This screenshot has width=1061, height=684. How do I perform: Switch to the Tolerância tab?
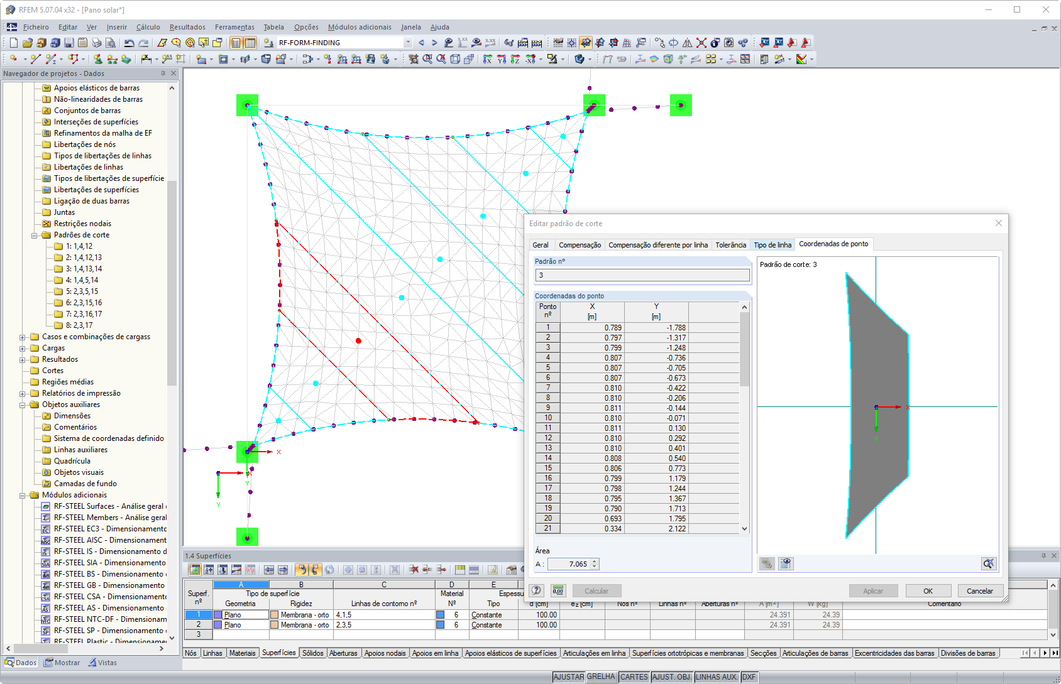tap(730, 245)
